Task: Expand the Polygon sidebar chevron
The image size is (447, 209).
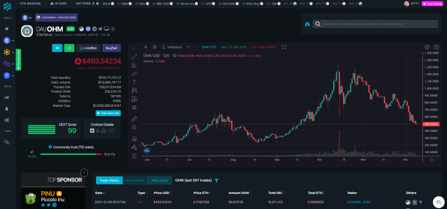Action: 13,64
